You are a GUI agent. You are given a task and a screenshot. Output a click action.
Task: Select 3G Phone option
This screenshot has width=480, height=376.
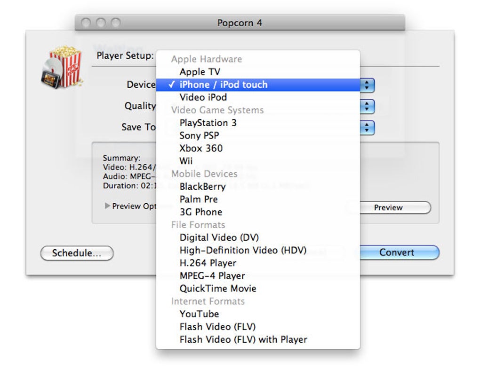pyautogui.click(x=258, y=212)
